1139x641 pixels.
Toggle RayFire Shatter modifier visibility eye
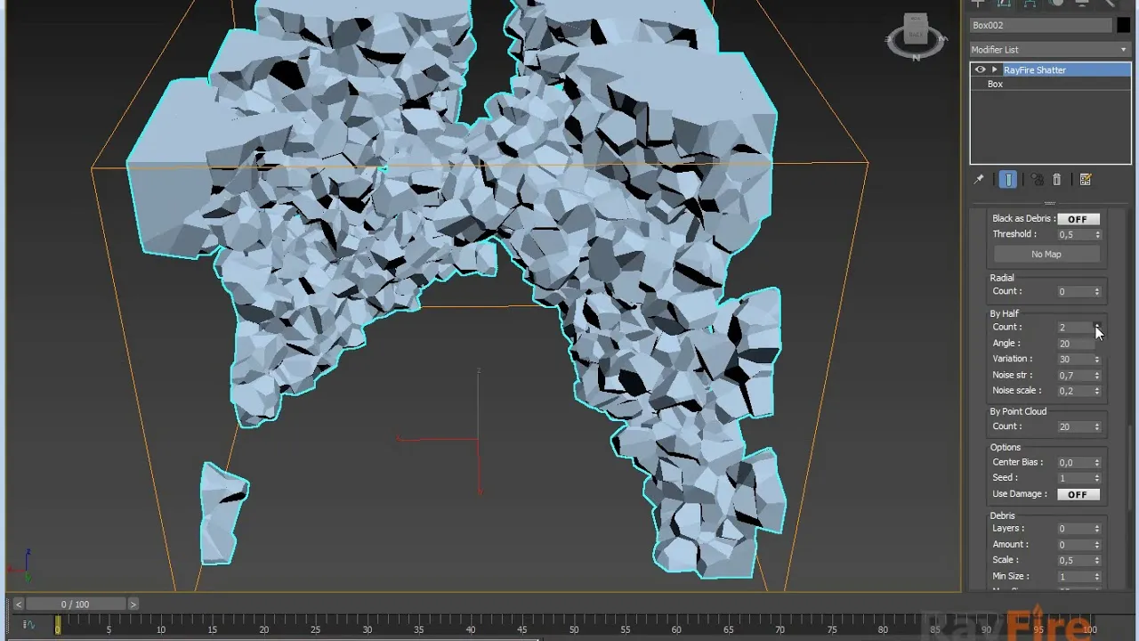[x=981, y=70]
